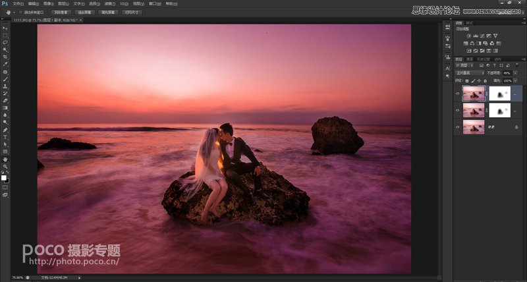
Task: Toggle lock position
Action: click(480, 81)
